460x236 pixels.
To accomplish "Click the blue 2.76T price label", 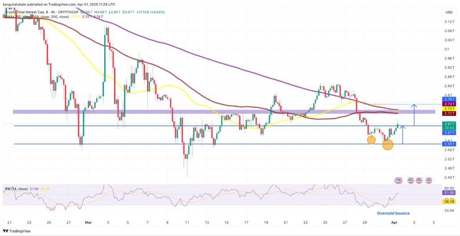I will [448, 99].
